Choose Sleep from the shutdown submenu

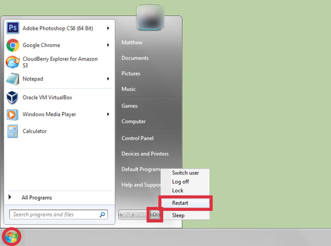178,215
